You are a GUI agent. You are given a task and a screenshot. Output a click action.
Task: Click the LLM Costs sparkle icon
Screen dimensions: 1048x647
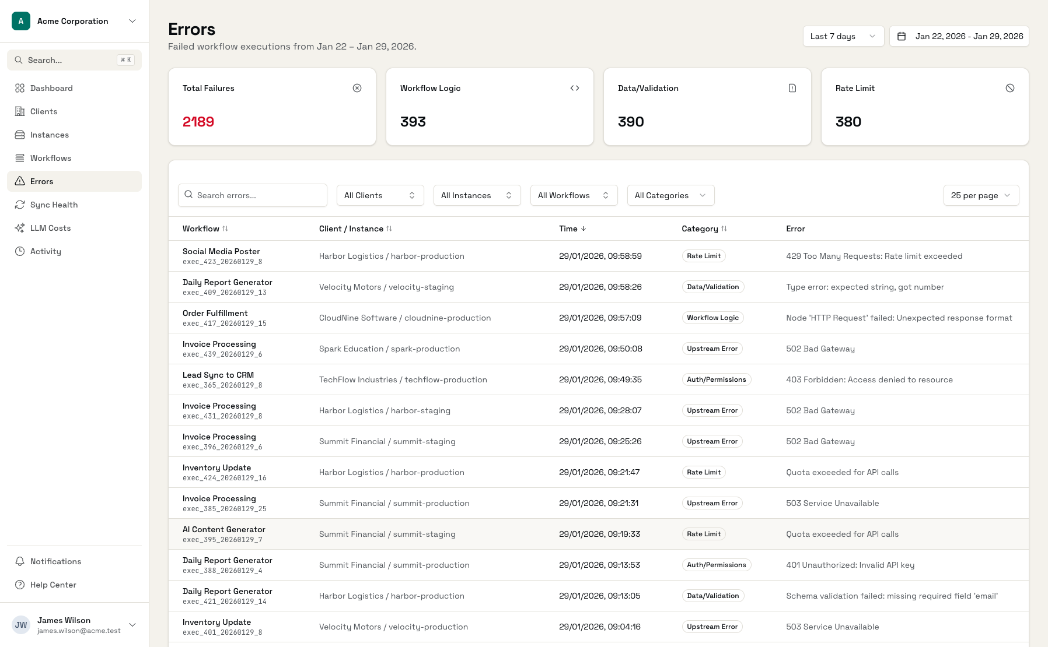[20, 228]
